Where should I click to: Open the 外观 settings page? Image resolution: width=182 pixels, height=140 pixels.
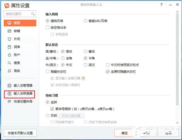[20, 39]
